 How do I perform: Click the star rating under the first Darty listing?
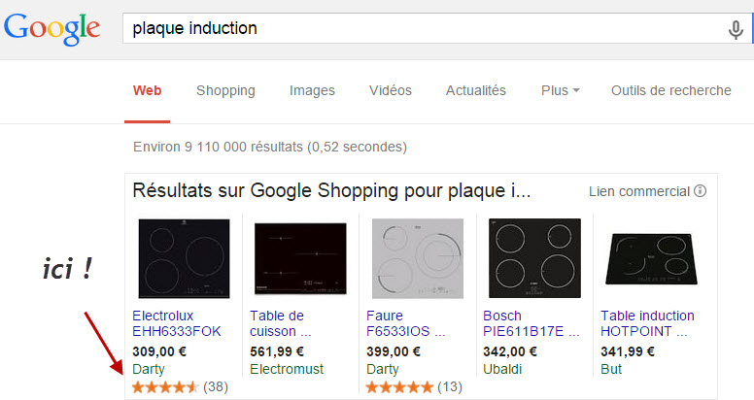[x=165, y=387]
